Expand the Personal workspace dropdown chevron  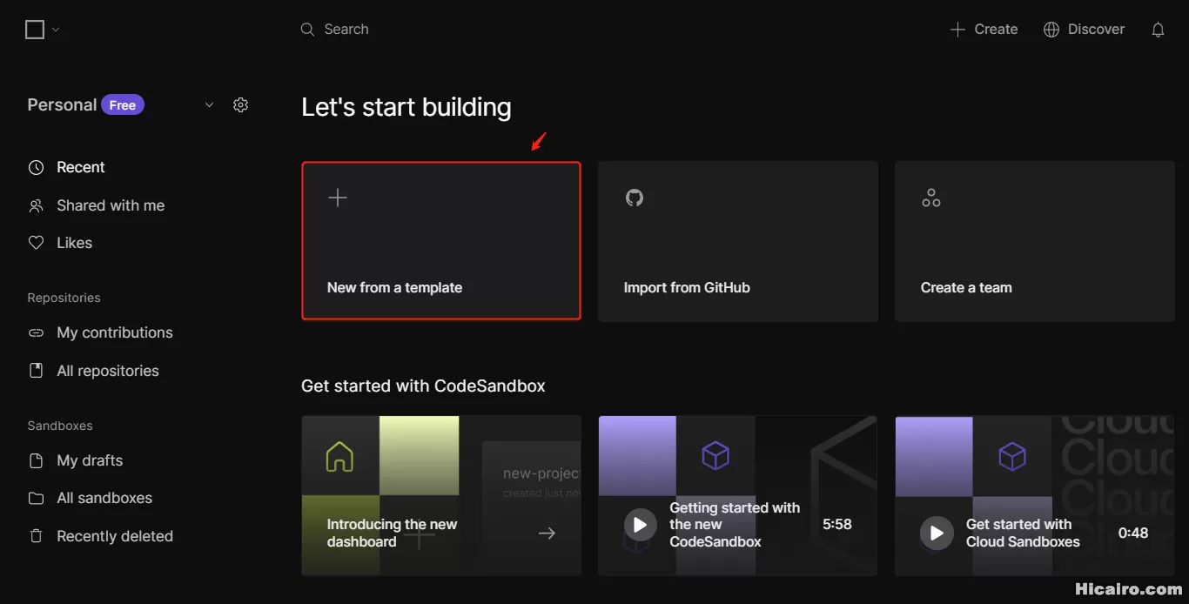pos(209,105)
